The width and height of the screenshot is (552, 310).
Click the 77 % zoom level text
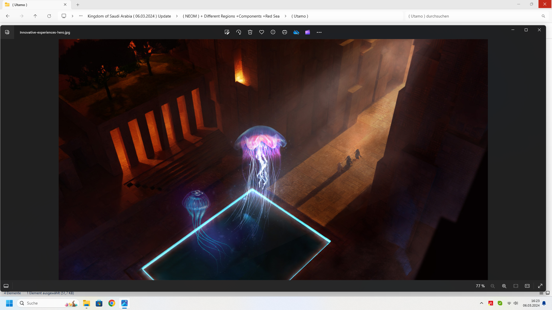point(480,286)
